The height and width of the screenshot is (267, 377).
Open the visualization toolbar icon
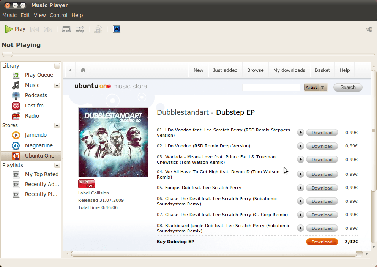click(117, 29)
